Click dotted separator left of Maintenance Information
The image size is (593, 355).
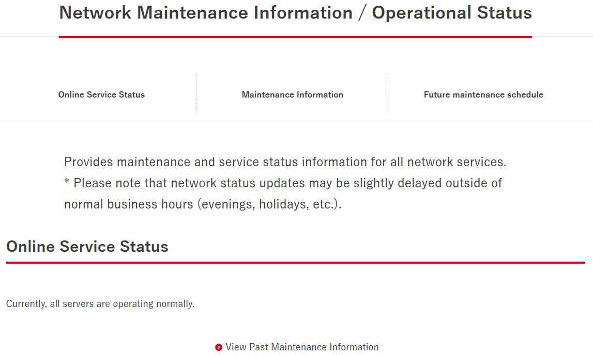(x=197, y=94)
